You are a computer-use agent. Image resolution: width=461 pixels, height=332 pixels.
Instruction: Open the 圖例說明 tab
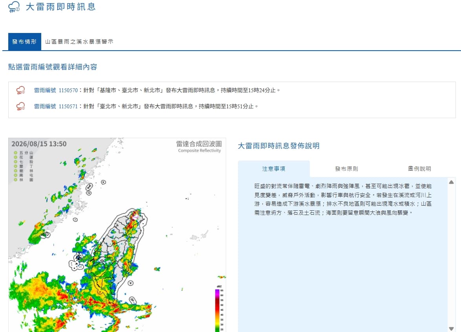point(419,169)
